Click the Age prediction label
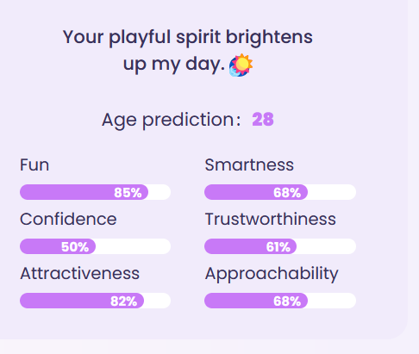Image resolution: width=419 pixels, height=354 pixels. click(172, 120)
